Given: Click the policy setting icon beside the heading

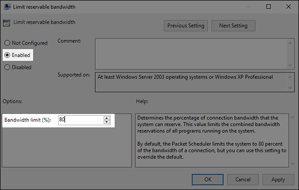Looking at the screenshot, I should (x=6, y=23).
